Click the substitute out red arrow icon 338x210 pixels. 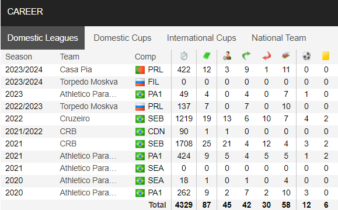(266, 56)
